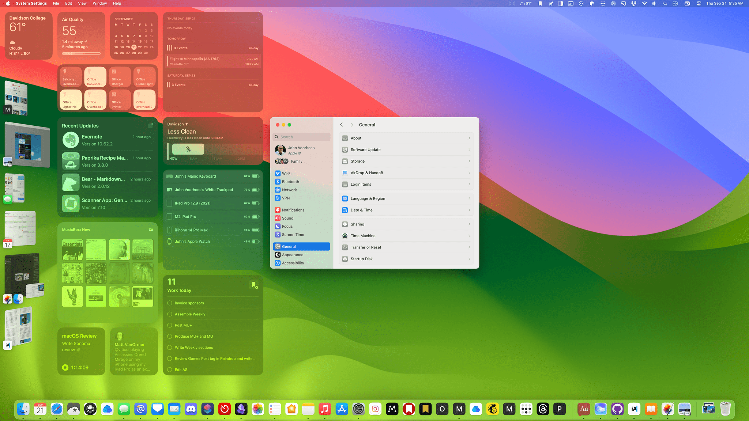Complete the Post MU+ task
The width and height of the screenshot is (749, 421).
170,325
